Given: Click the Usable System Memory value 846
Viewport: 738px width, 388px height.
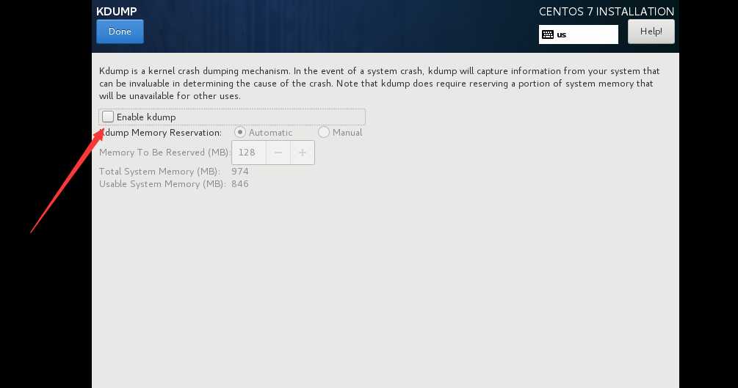Looking at the screenshot, I should click(x=239, y=184).
